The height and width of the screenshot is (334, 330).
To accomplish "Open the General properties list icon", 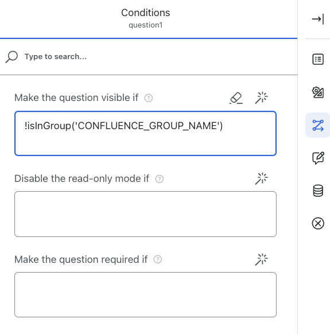I will [318, 59].
